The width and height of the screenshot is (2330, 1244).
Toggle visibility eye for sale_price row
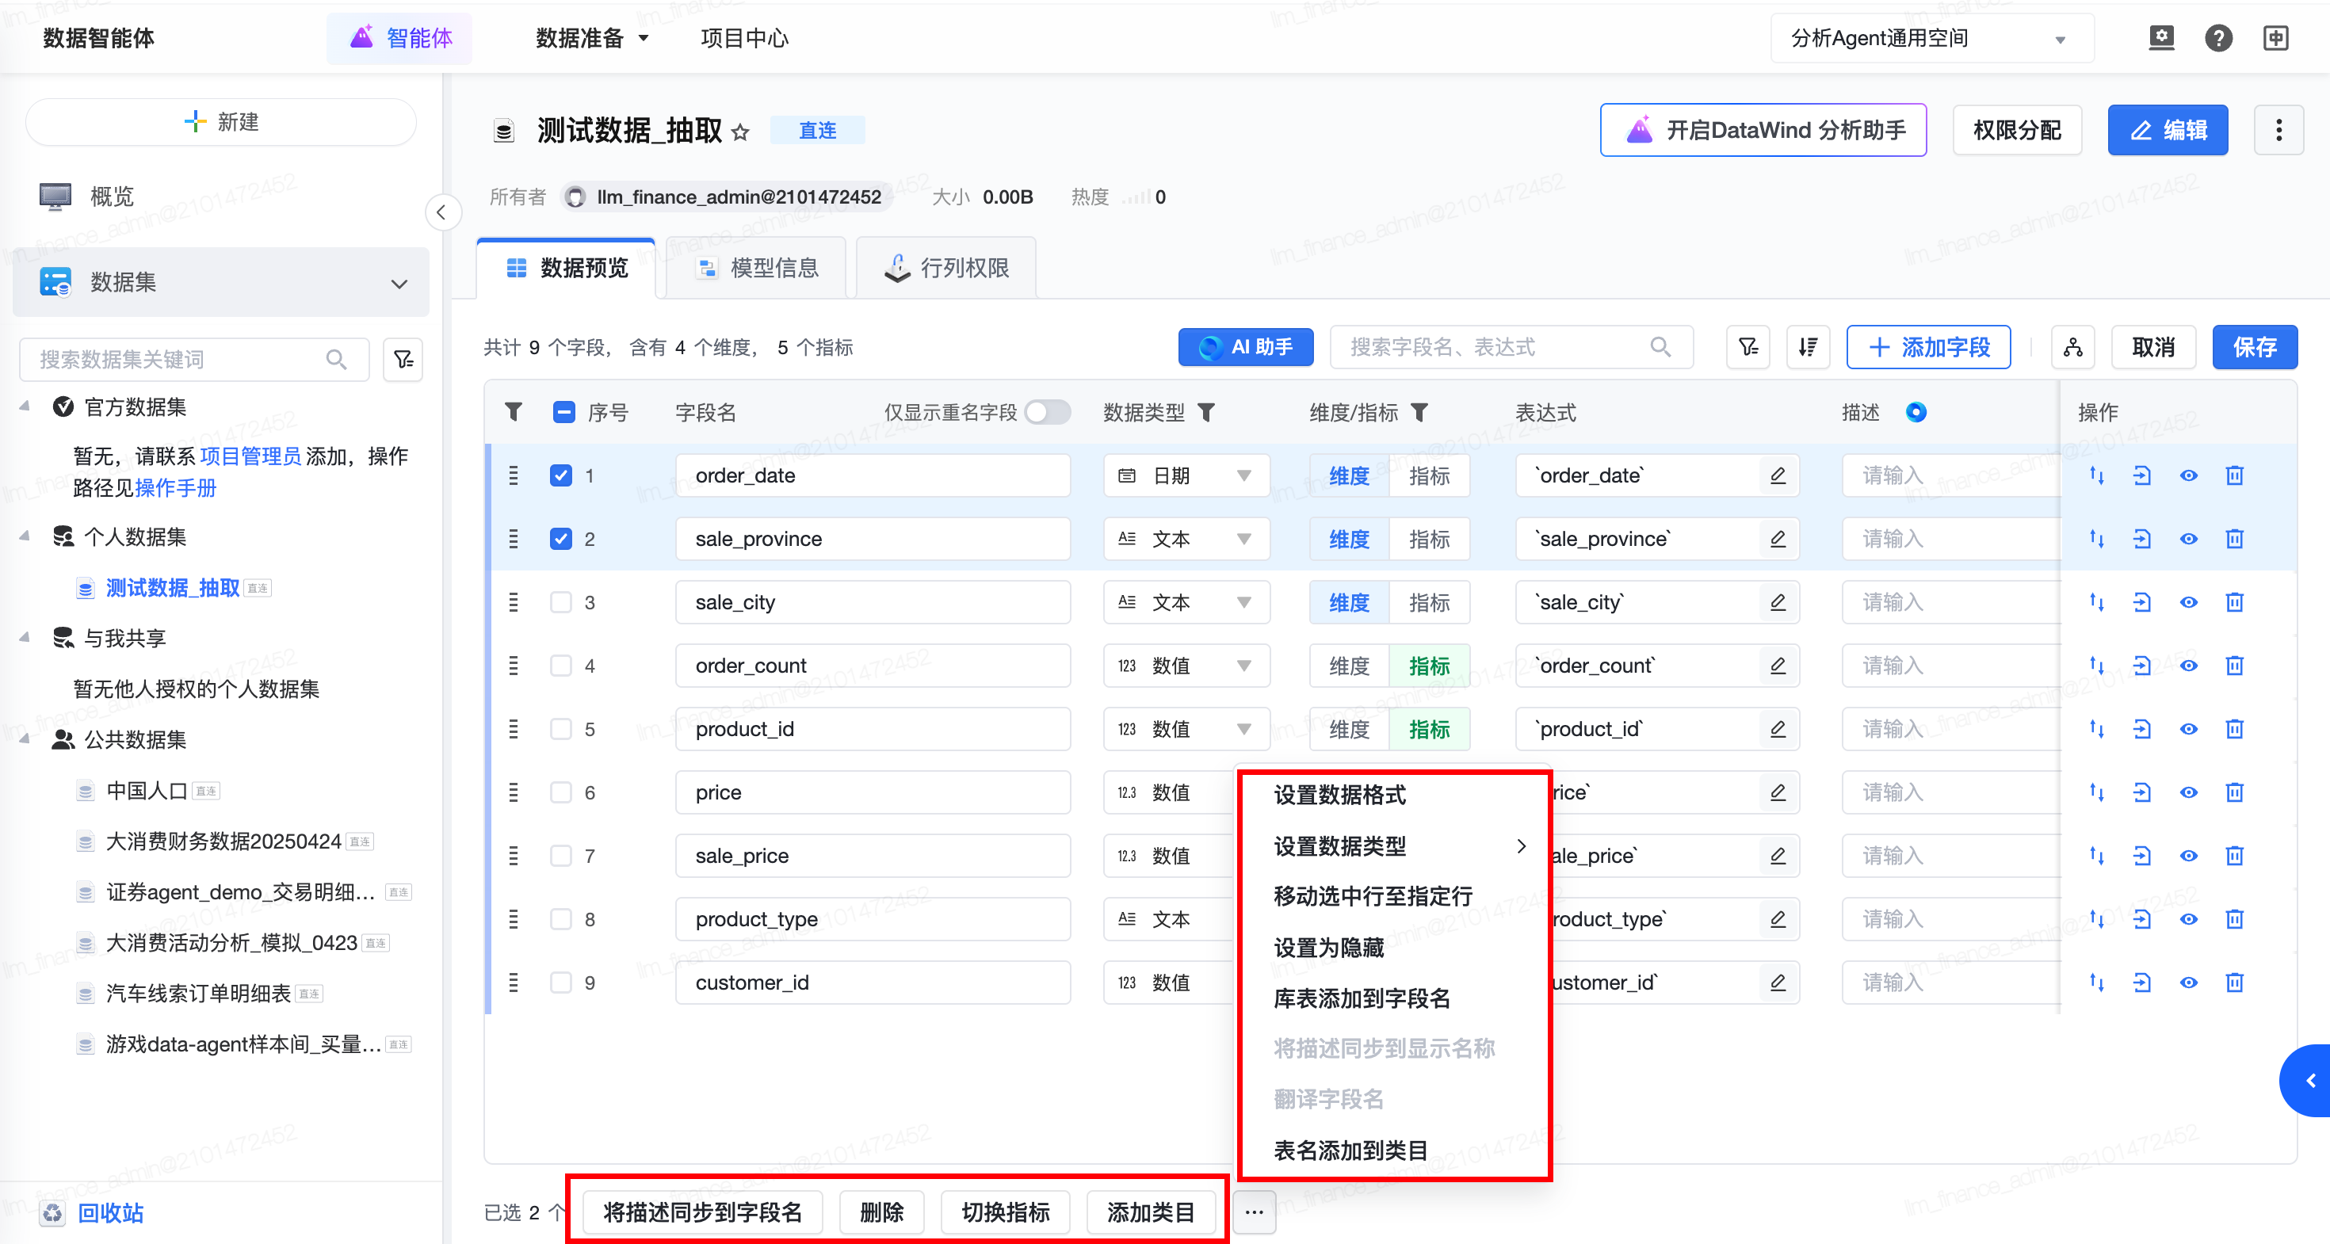(x=2188, y=857)
